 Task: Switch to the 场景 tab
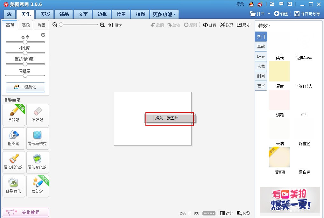pyautogui.click(x=121, y=14)
